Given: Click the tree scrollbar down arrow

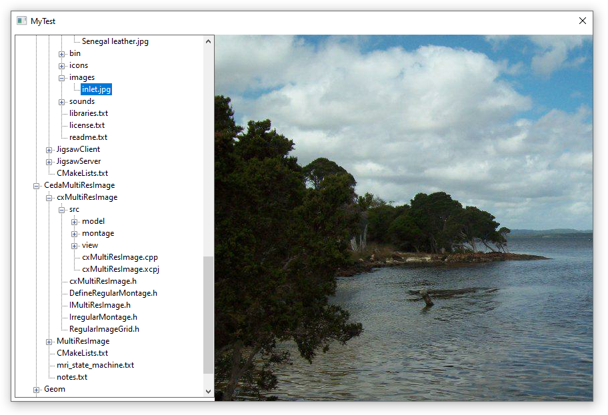Looking at the screenshot, I should pyautogui.click(x=208, y=392).
